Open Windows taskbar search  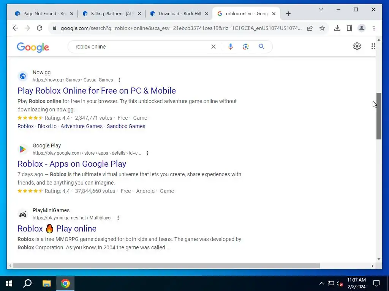(x=27, y=283)
